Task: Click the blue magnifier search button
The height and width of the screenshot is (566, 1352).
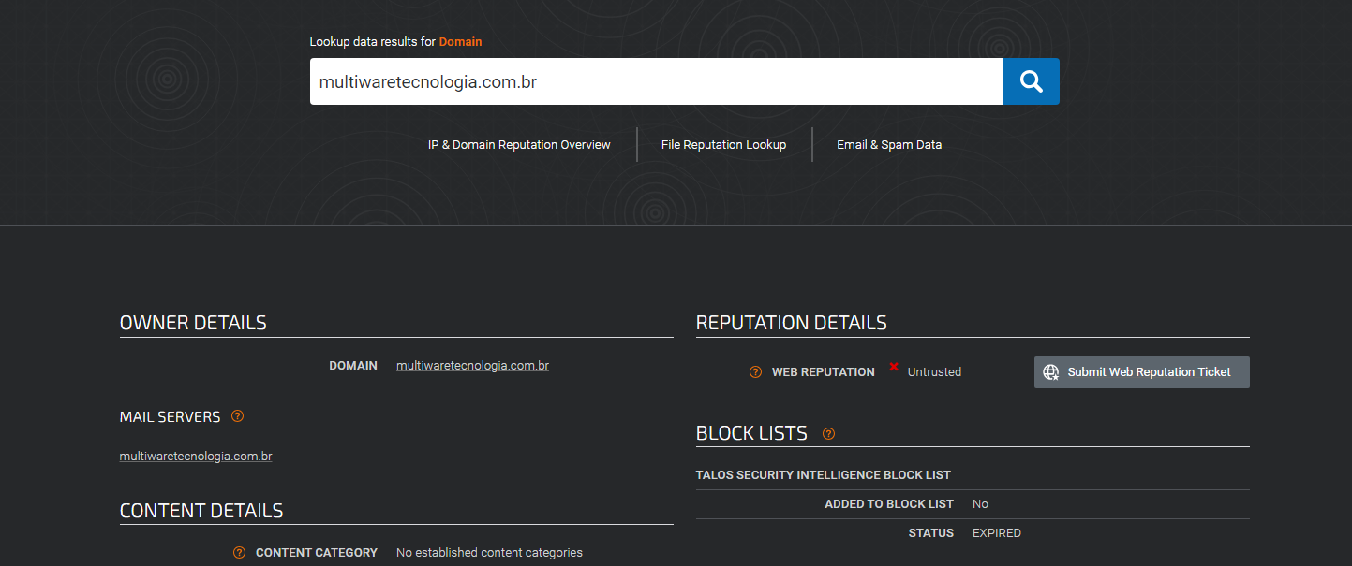Action: (x=1032, y=81)
